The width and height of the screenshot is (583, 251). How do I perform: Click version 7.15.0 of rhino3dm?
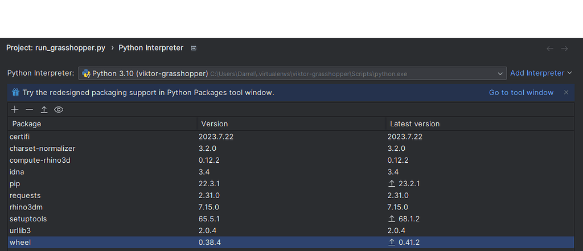209,207
